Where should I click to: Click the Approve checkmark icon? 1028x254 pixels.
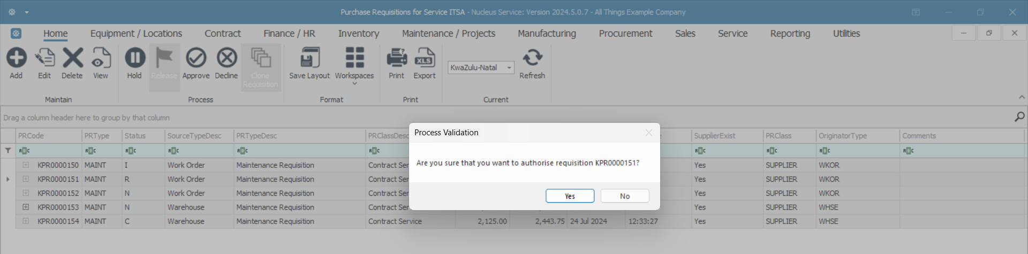196,58
